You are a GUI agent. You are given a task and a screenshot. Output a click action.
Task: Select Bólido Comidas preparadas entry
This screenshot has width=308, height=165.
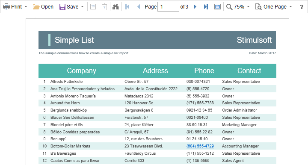point(75,132)
